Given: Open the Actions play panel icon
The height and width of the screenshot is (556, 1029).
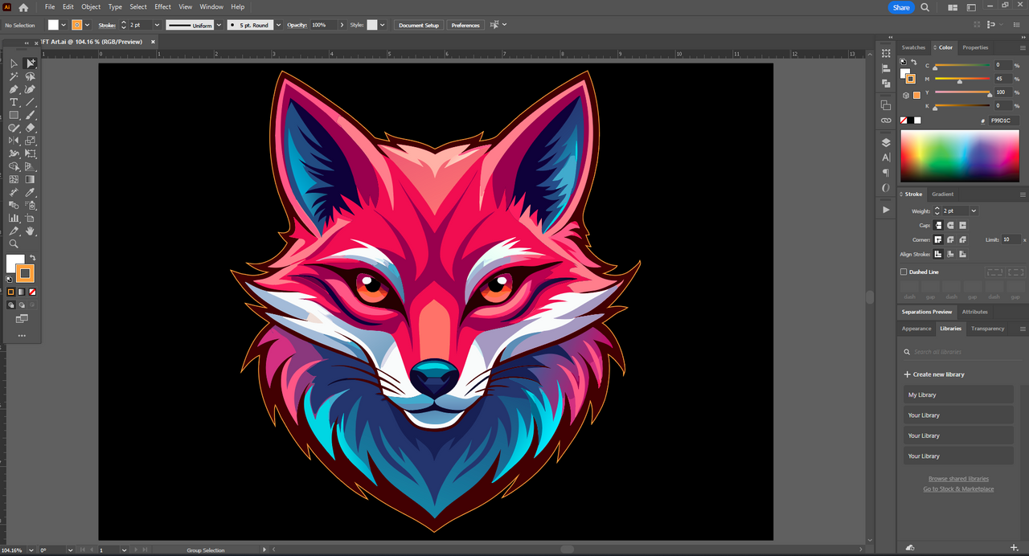Looking at the screenshot, I should click(886, 210).
